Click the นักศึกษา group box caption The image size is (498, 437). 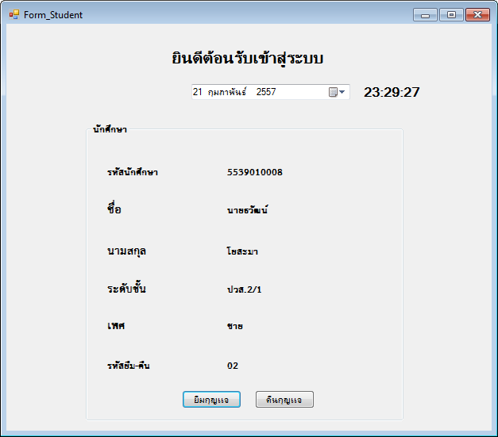point(110,129)
